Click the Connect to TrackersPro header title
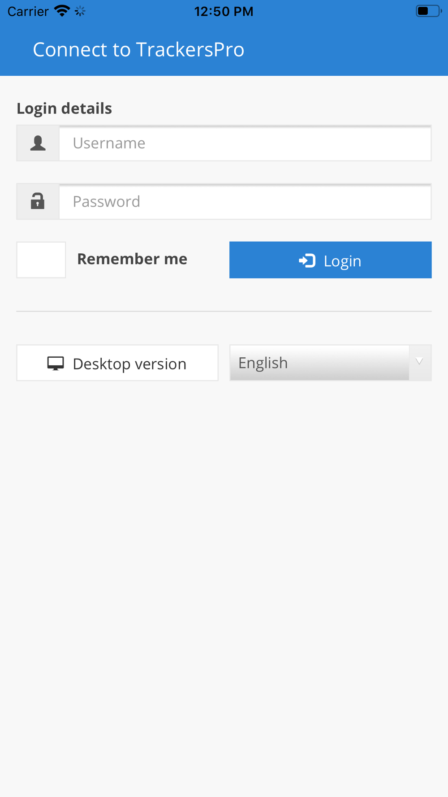 click(x=138, y=49)
